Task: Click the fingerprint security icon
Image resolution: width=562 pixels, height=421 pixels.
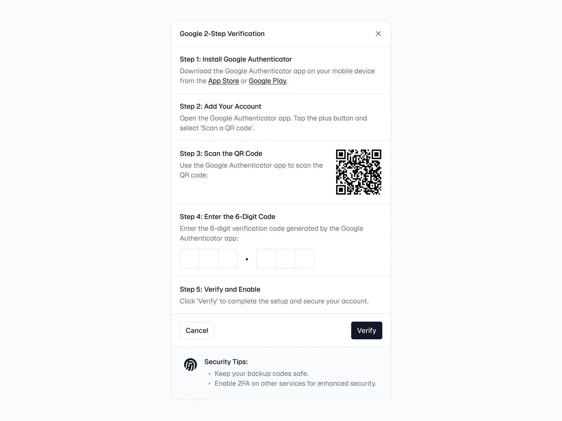Action: (190, 365)
